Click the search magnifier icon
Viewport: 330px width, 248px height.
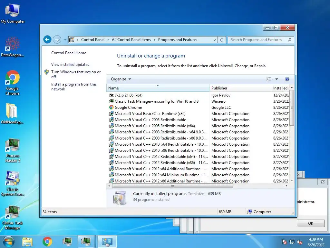(x=290, y=40)
